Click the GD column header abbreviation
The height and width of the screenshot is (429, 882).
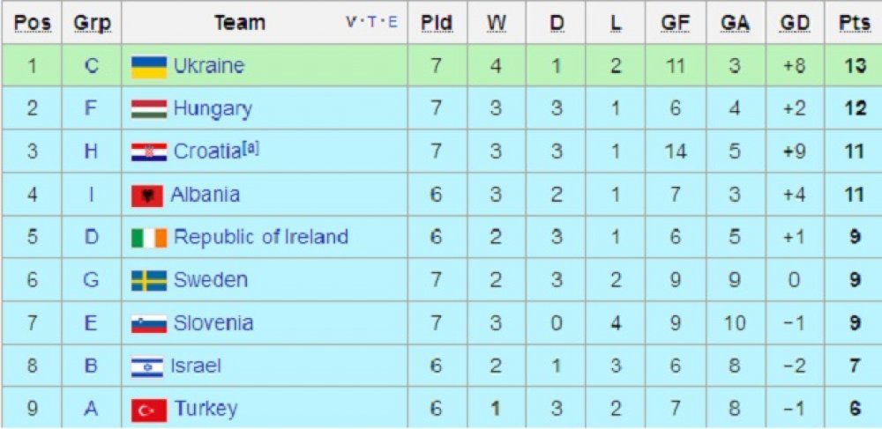click(796, 24)
